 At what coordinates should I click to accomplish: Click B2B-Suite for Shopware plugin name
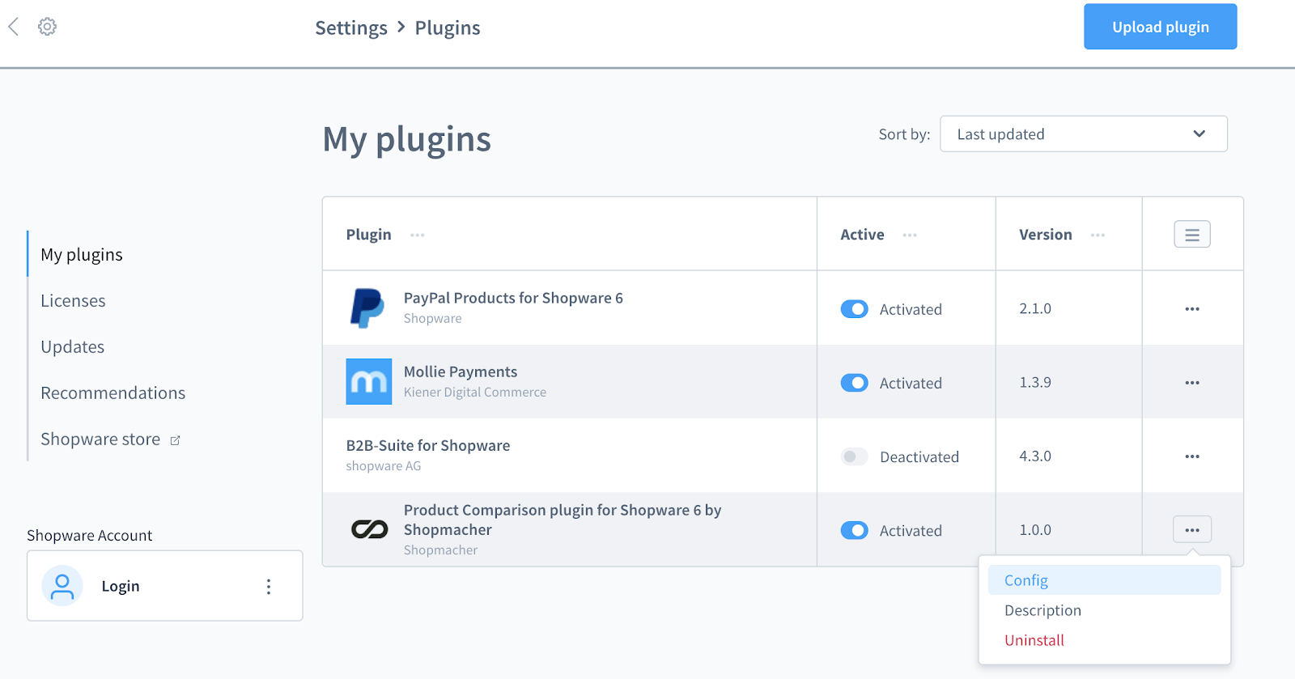(428, 445)
